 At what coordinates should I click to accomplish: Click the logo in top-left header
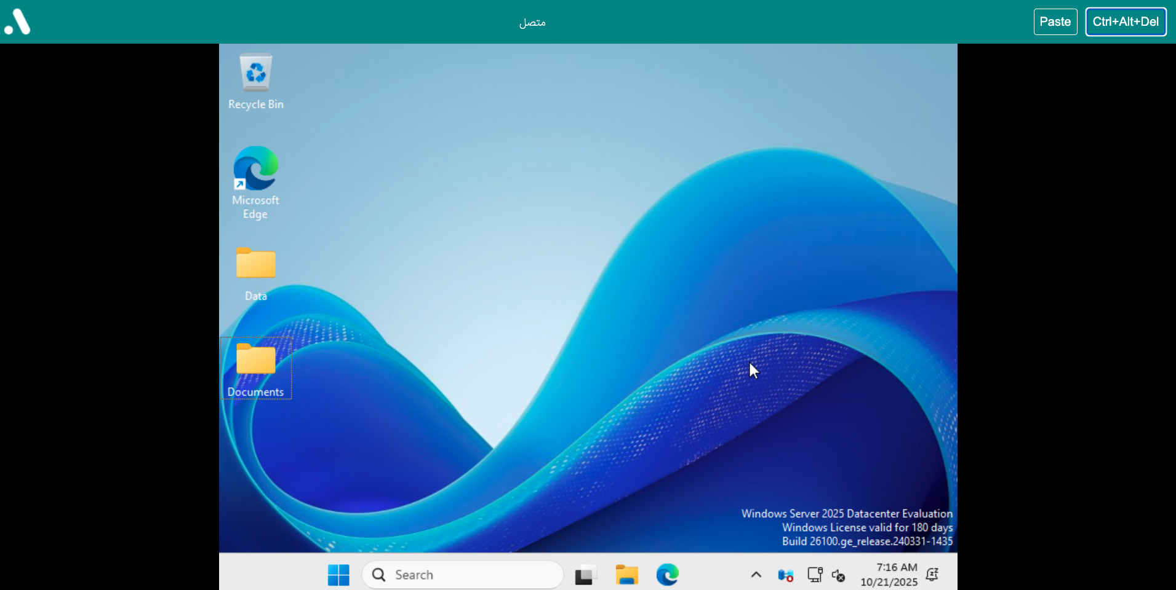point(17,22)
